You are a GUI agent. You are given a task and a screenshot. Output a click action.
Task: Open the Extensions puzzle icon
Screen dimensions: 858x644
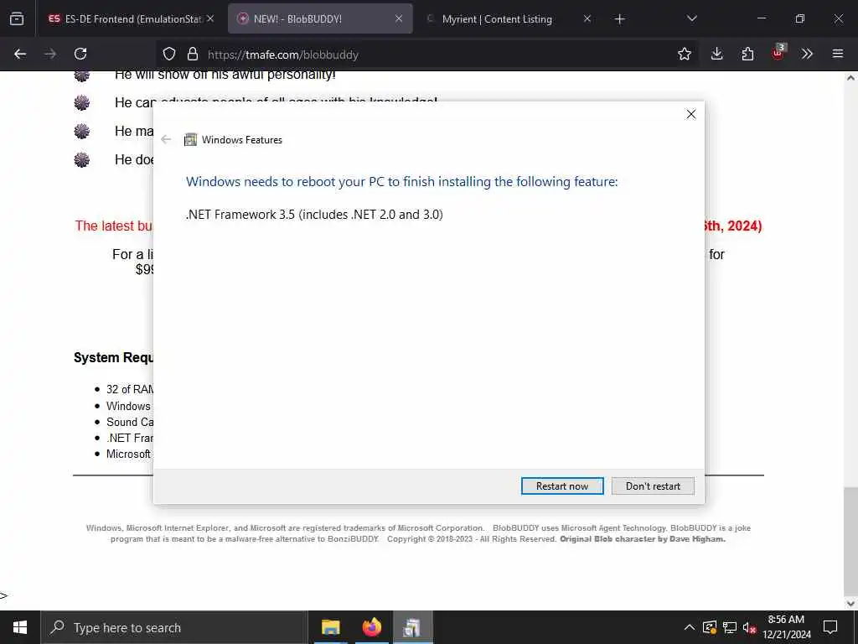[x=747, y=54]
